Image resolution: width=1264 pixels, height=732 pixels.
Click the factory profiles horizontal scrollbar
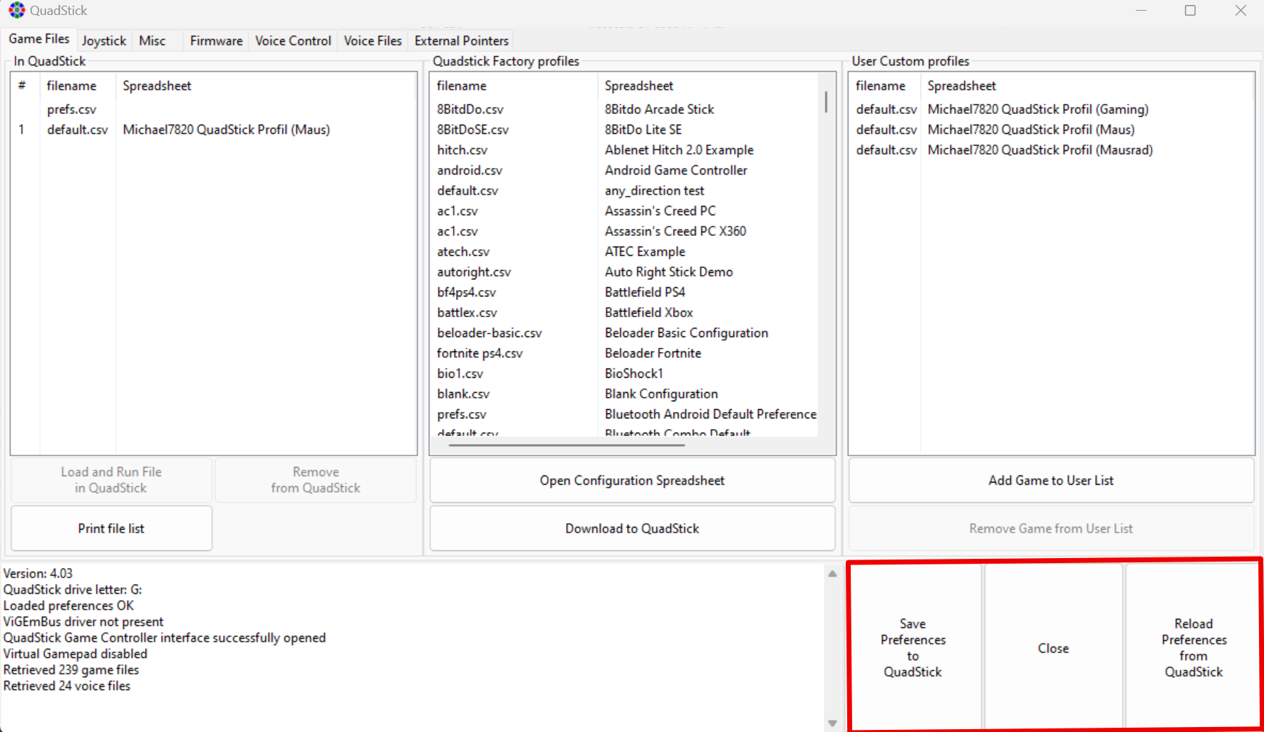tap(566, 445)
